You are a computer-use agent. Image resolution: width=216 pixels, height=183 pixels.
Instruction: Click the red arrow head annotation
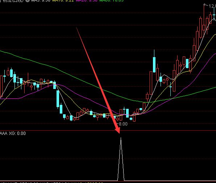click(x=117, y=130)
